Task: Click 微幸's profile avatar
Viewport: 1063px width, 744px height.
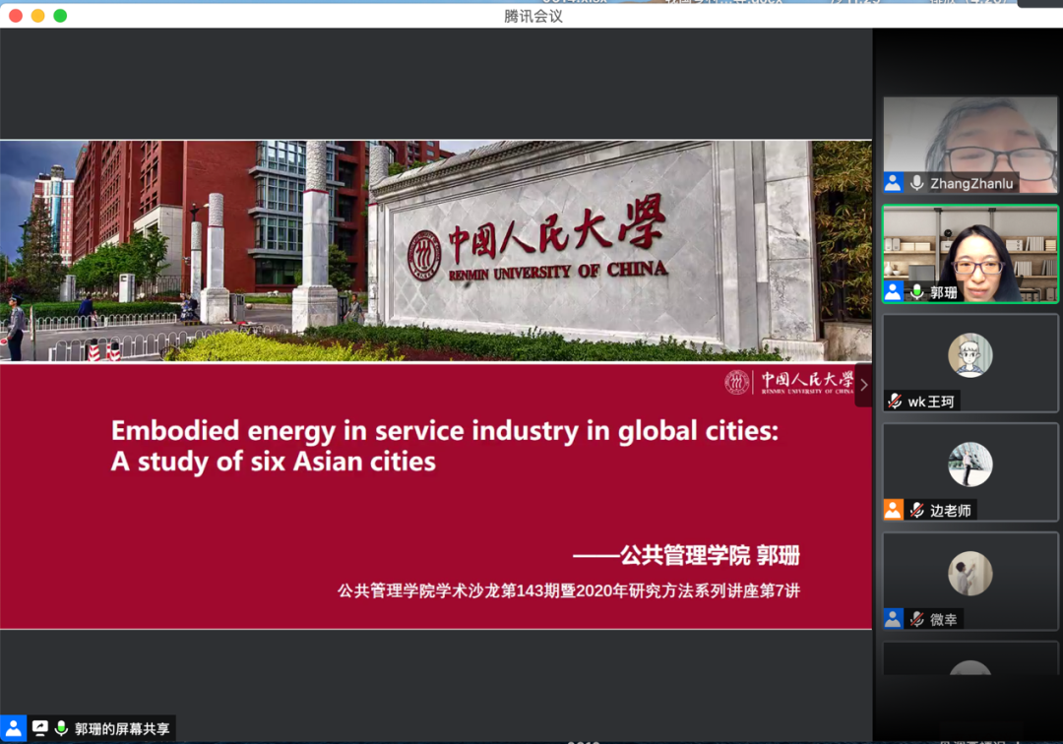Action: tap(969, 574)
